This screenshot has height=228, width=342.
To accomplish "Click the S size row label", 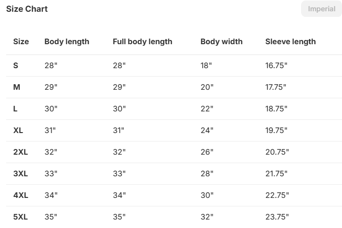I will [16, 65].
